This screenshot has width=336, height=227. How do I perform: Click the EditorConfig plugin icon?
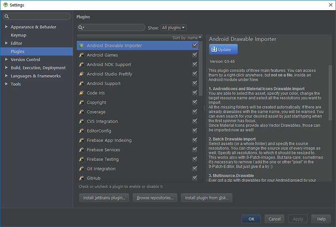(x=81, y=131)
